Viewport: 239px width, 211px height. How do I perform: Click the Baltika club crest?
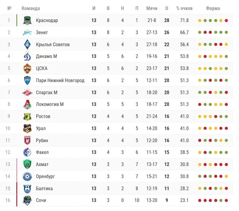click(27, 189)
